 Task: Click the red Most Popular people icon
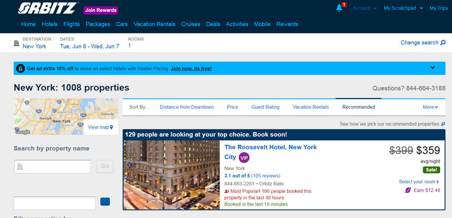click(x=227, y=192)
